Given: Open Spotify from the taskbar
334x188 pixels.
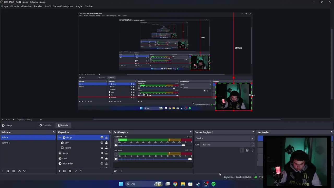Looking at the screenshot, I should [x=213, y=184].
